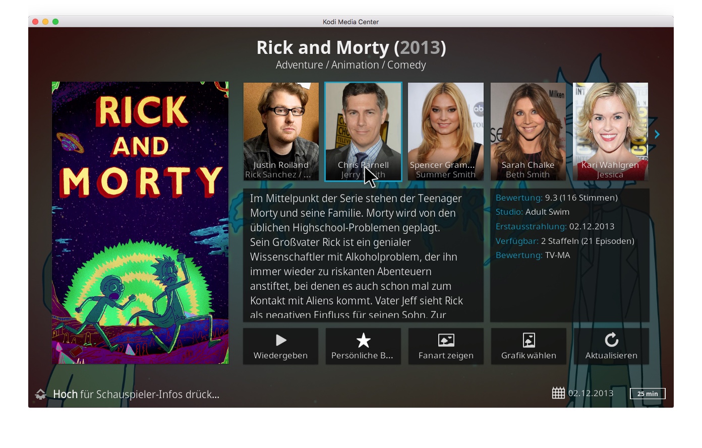Viewport: 702px width, 448px height.
Task: Select Kari Wahlgren cast thumbnail
Action: (610, 132)
